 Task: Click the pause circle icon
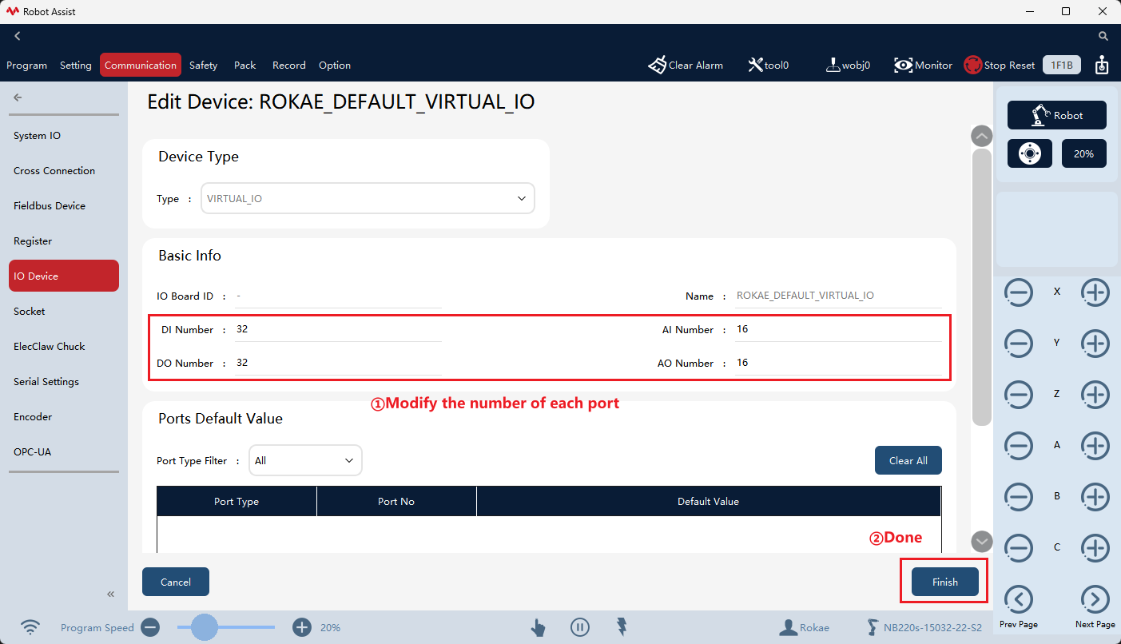coord(580,627)
